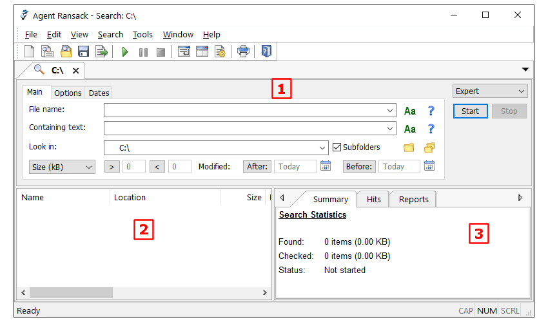Toggle the Before: date filter button

[359, 167]
